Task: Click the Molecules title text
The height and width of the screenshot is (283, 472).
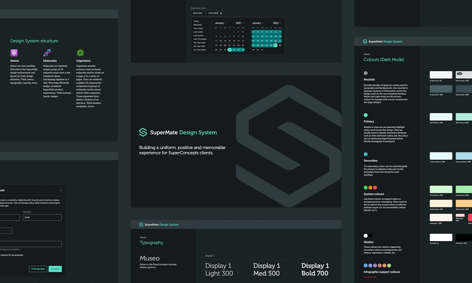Action: [x=50, y=61]
